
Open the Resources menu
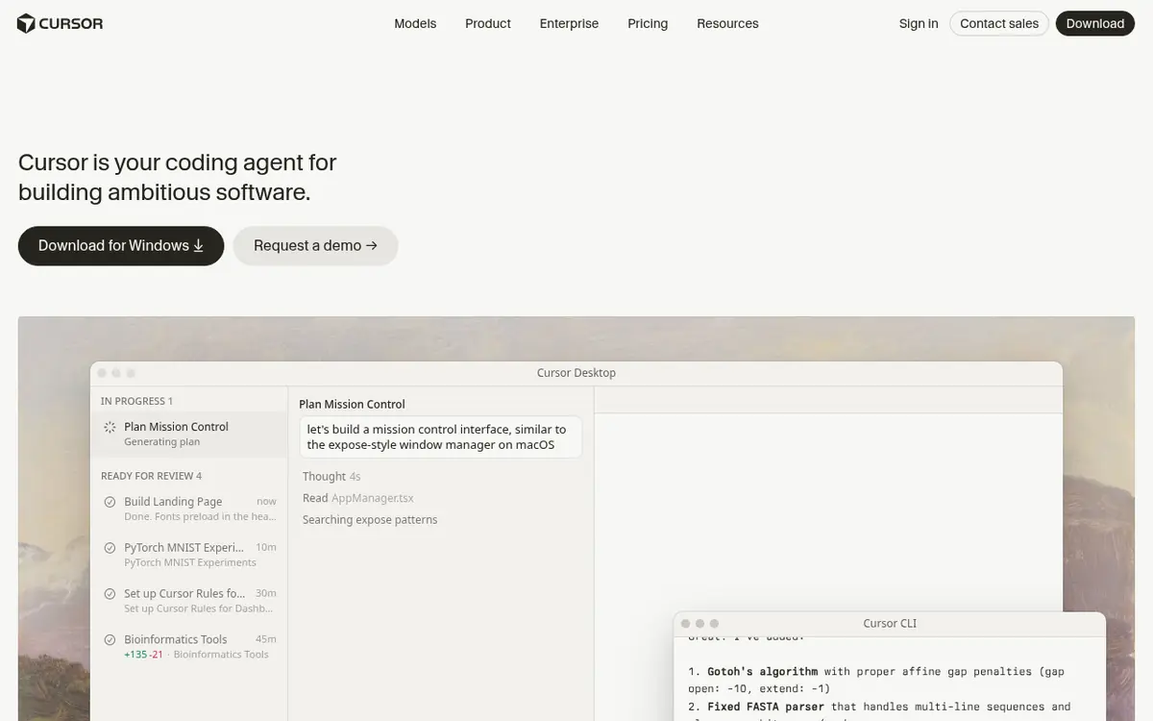point(727,23)
